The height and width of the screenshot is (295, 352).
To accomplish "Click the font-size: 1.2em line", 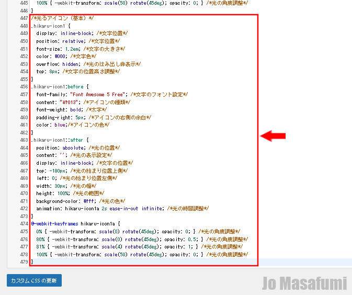I will [x=81, y=49].
